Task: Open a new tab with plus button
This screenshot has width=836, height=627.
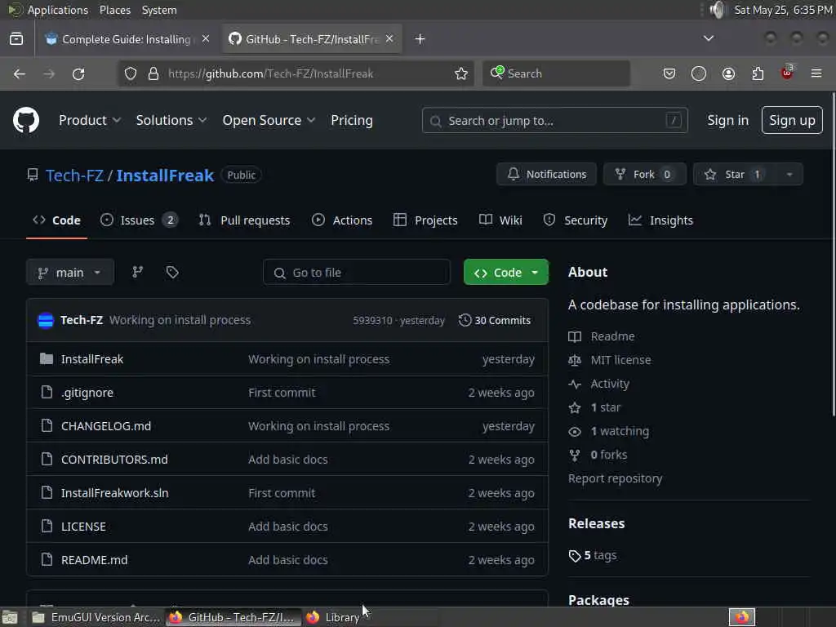Action: coord(420,39)
